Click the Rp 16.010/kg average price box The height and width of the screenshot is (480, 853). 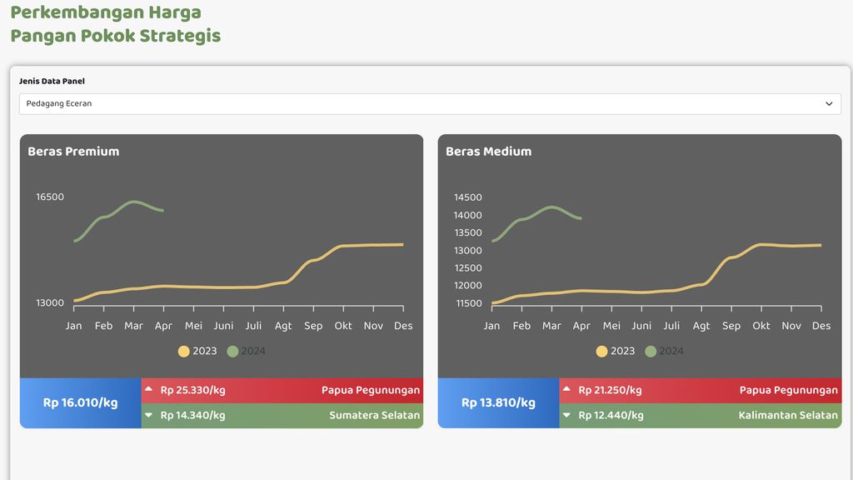(x=81, y=402)
